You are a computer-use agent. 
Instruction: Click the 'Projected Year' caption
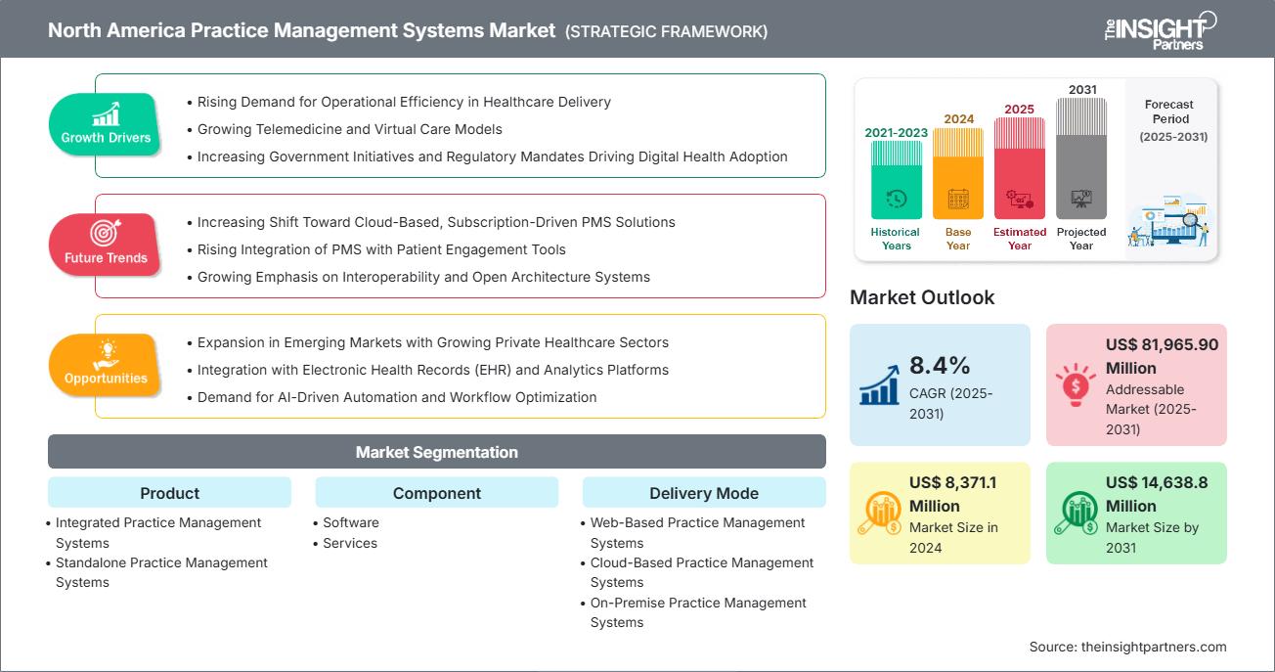1081,239
